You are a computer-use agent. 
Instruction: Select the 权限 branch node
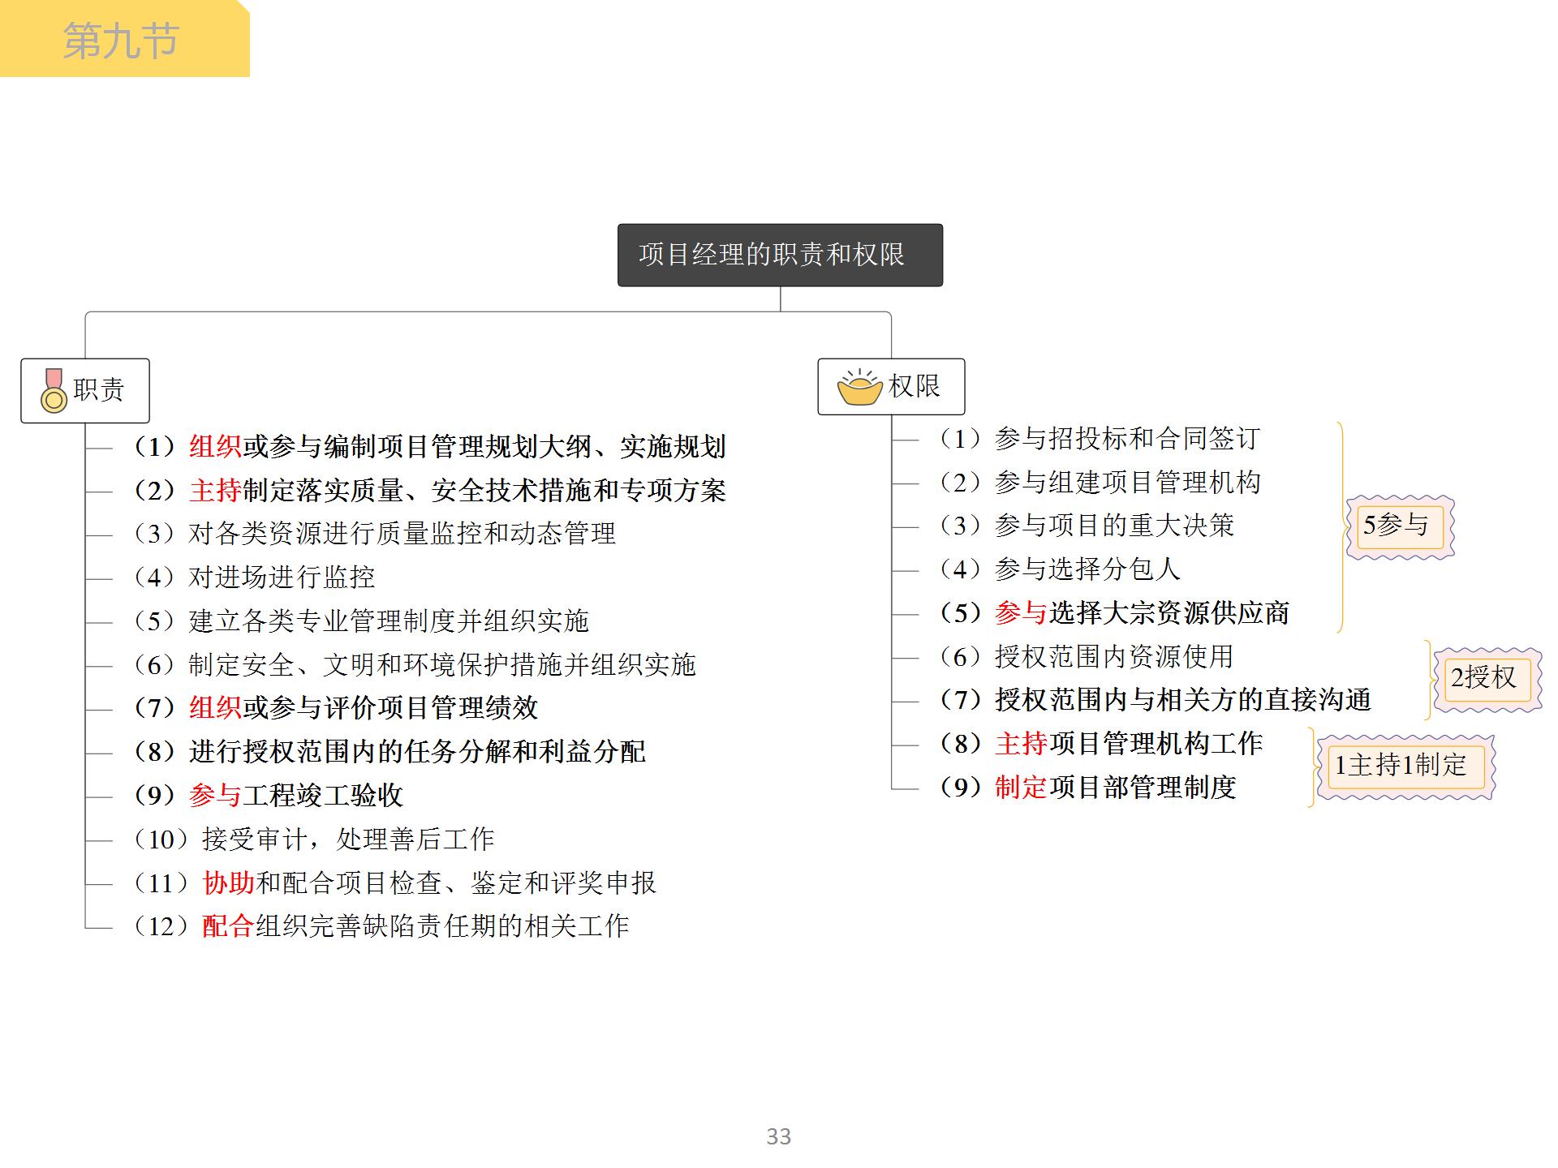(891, 386)
